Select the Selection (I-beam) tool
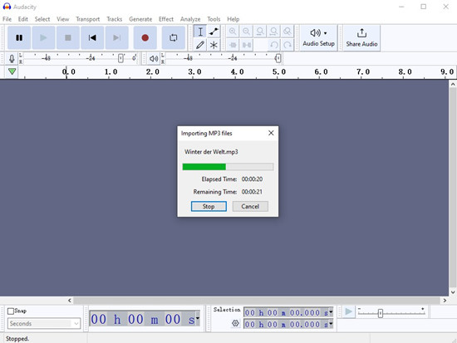This screenshot has height=343, width=457. coord(200,32)
